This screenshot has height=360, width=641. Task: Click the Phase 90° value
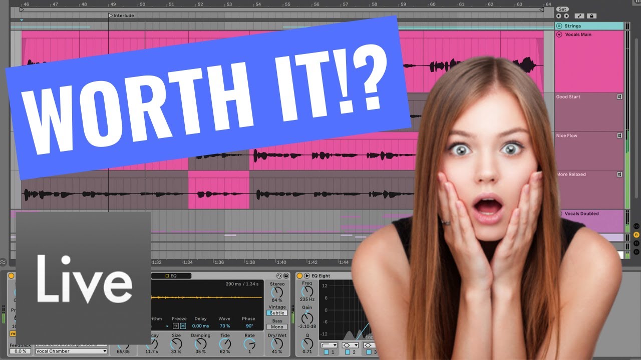point(249,326)
